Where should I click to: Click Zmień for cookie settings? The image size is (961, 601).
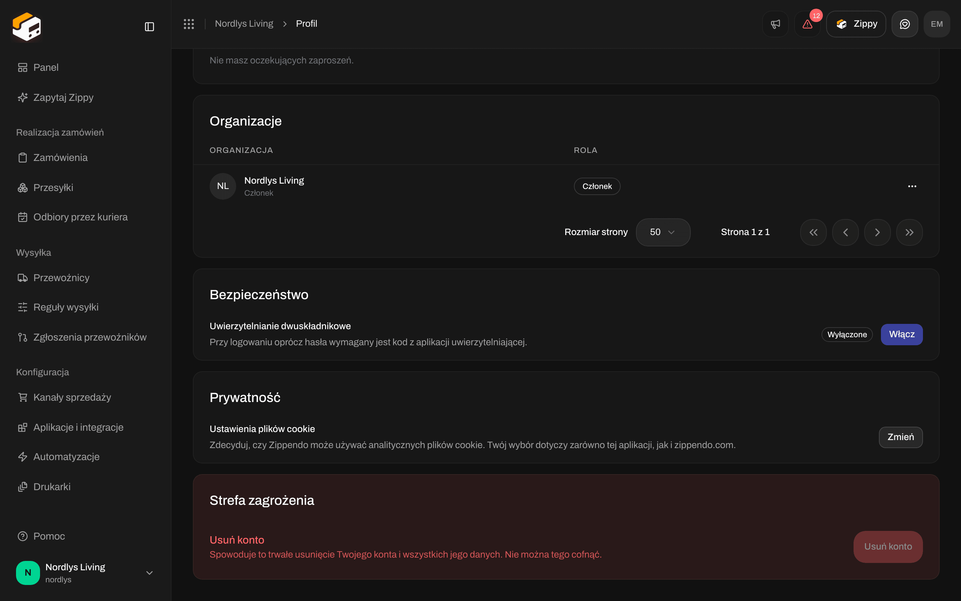(x=901, y=437)
